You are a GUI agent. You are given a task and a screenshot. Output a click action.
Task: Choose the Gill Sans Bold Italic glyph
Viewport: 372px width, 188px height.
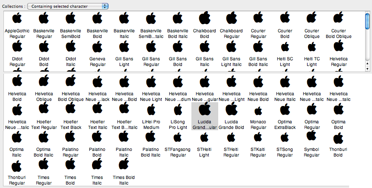point(258,47)
